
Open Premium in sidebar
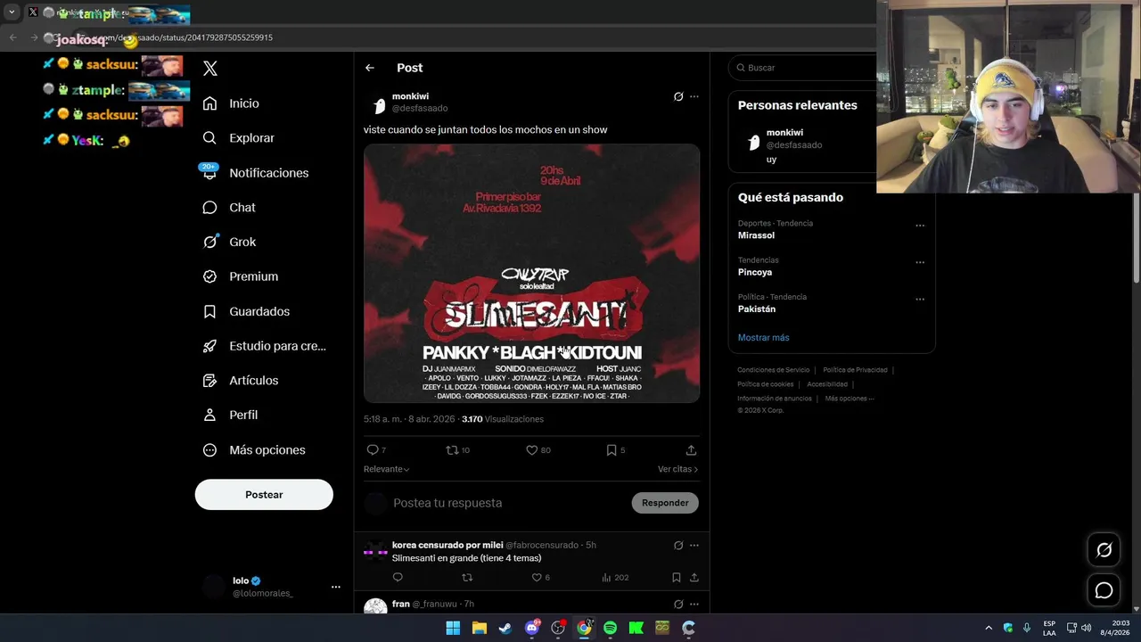click(x=240, y=276)
